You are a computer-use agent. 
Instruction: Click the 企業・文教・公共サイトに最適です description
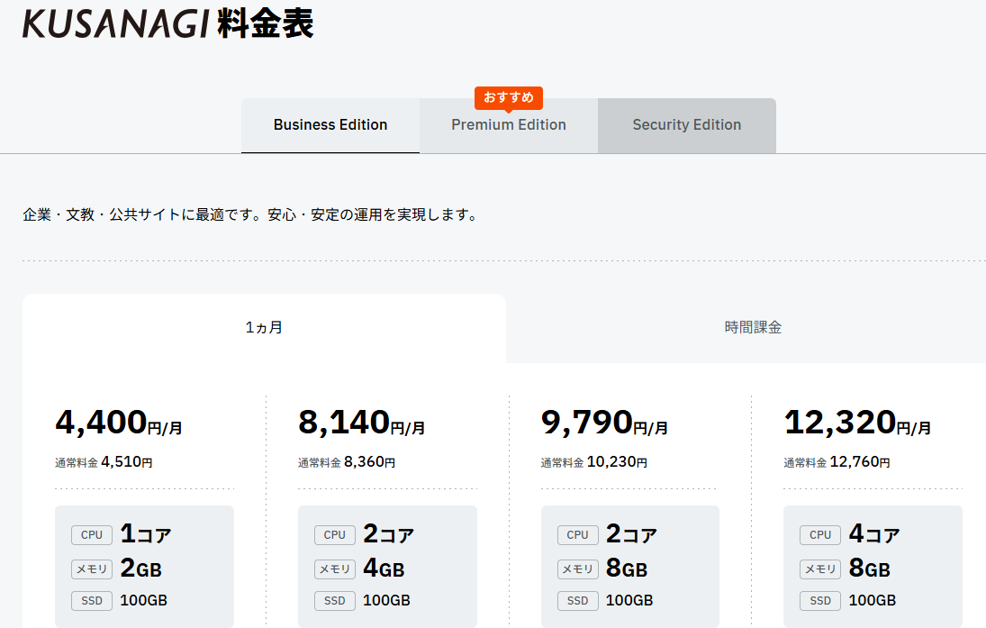[251, 215]
